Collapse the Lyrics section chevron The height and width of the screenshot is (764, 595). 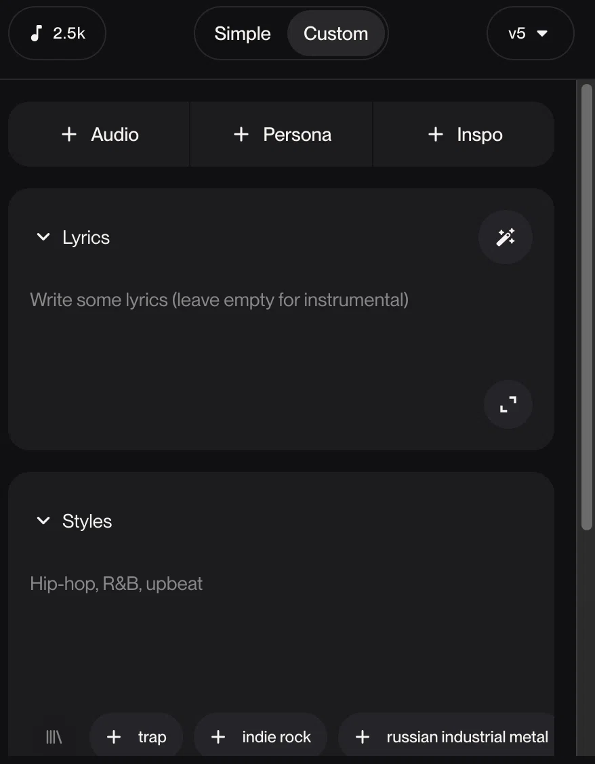(x=43, y=237)
